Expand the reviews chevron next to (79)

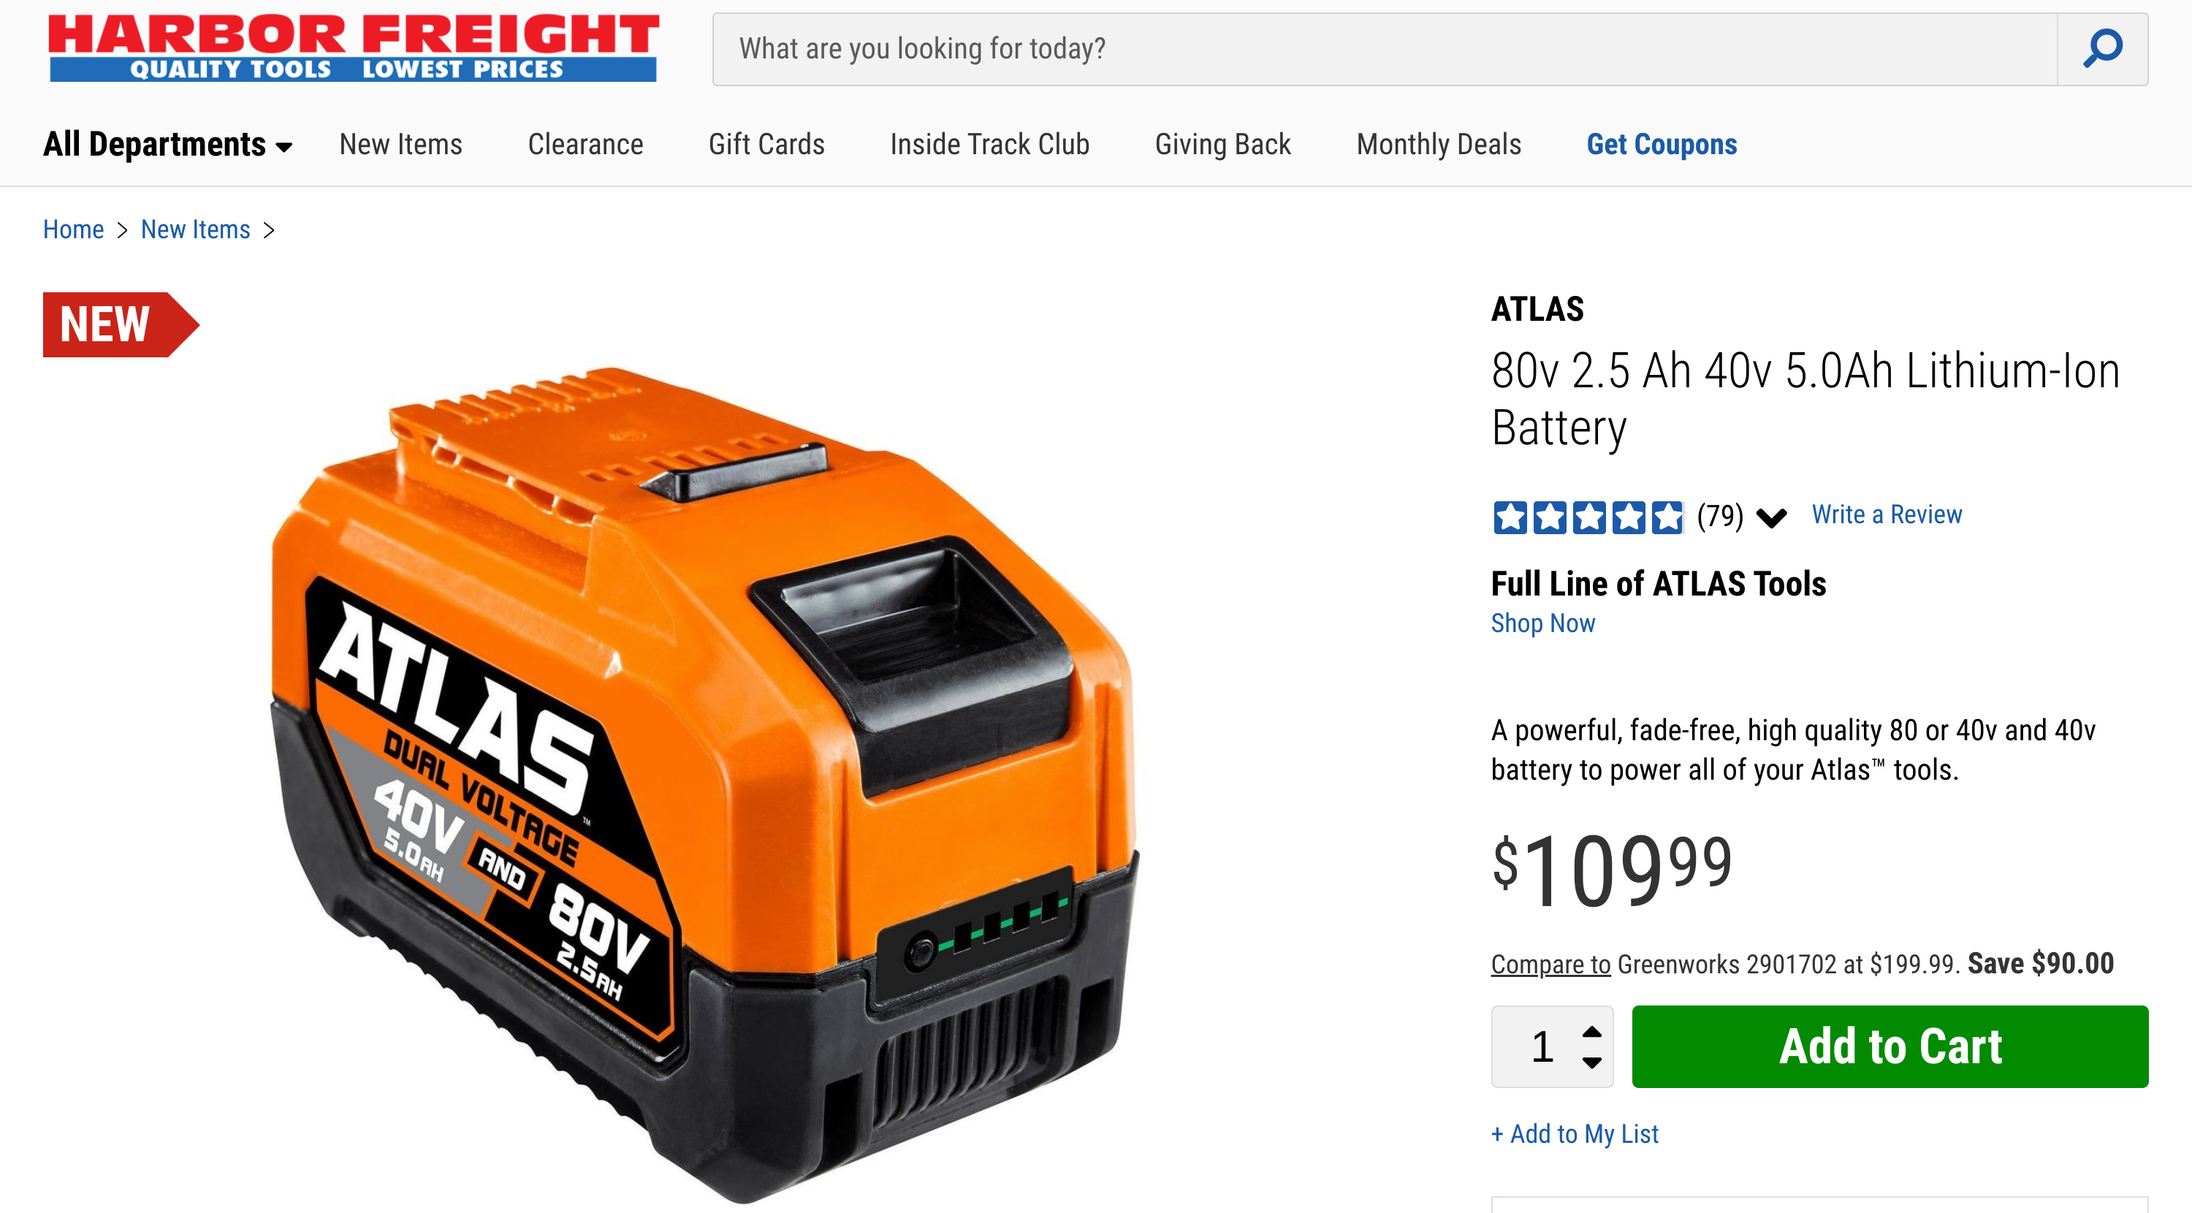click(1772, 517)
